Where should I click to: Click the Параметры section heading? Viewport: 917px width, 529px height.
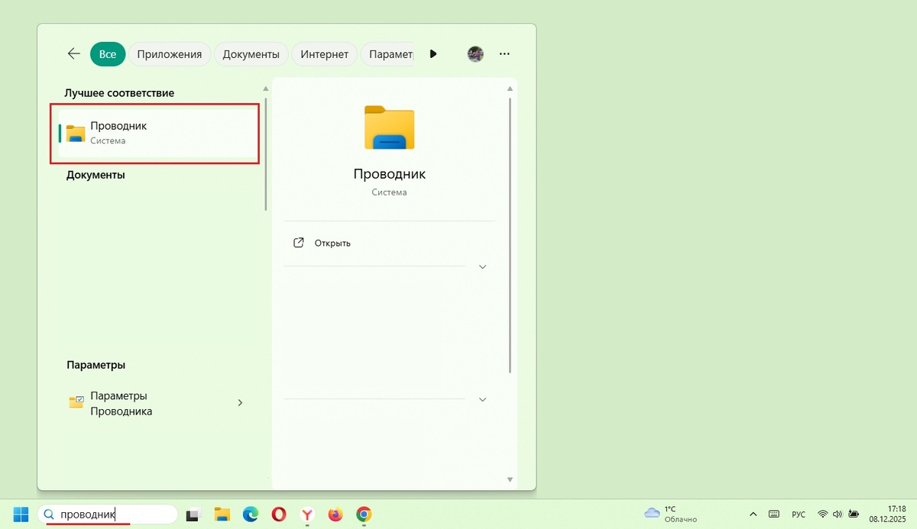click(96, 365)
